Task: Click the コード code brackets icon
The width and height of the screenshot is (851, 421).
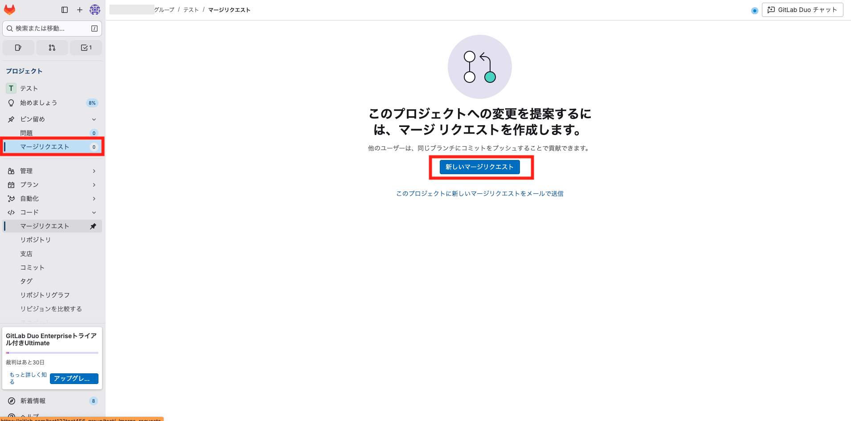Action: coord(11,213)
